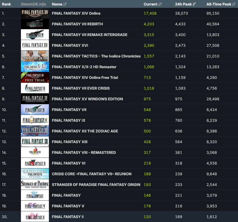
Task: Open FINAL FANTASY VII EVER CRISIS link
Action: click(x=81, y=88)
